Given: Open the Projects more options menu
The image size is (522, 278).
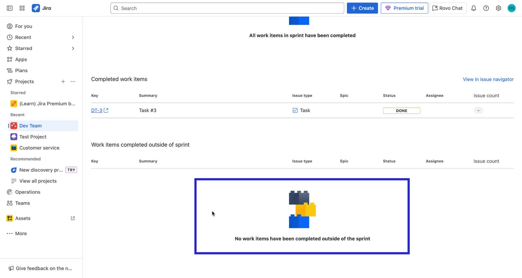Looking at the screenshot, I should click(x=73, y=81).
